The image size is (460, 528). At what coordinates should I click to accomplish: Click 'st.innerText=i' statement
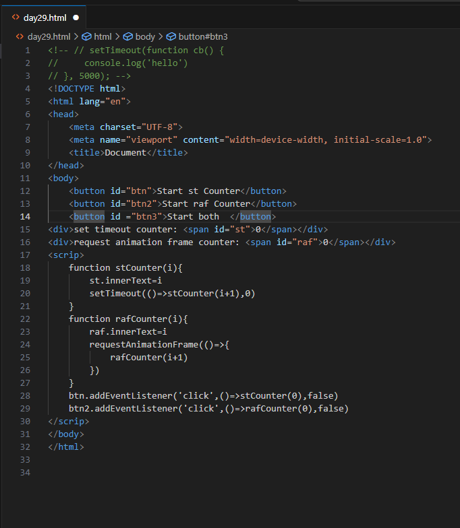(125, 280)
